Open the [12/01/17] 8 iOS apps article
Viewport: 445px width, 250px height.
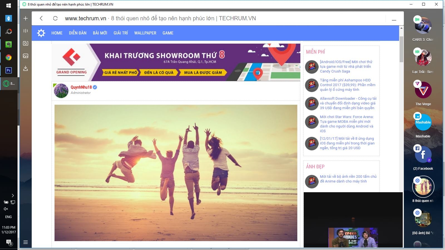coord(347,143)
